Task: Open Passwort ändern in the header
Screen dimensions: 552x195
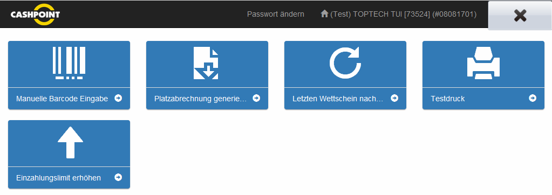Action: click(x=276, y=15)
